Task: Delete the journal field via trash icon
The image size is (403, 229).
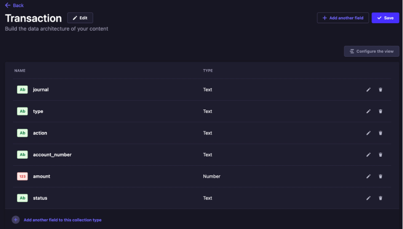Action: tap(380, 90)
